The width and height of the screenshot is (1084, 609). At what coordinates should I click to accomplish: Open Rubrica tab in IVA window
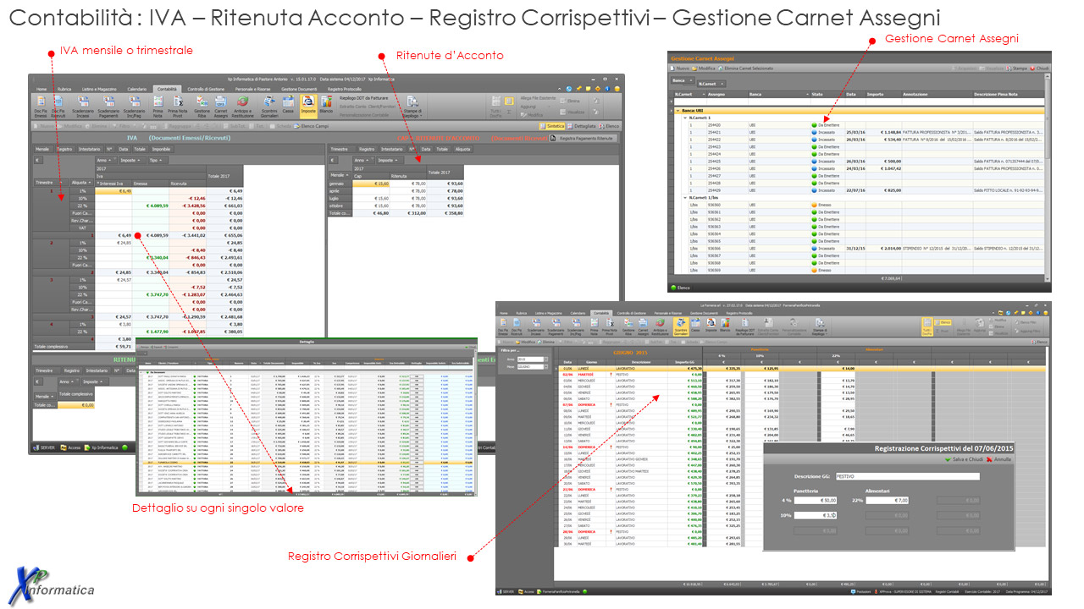64,90
